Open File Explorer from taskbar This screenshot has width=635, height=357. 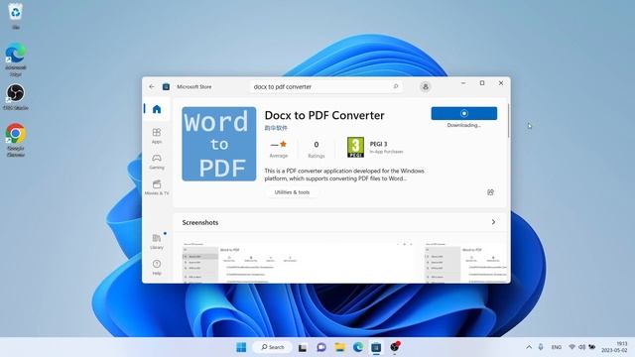point(339,347)
